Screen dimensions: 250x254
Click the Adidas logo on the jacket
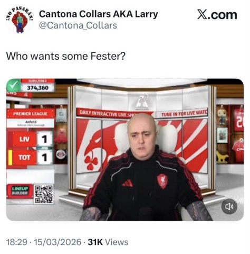pyautogui.click(x=128, y=183)
